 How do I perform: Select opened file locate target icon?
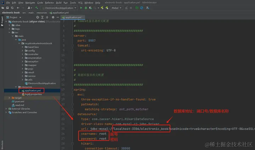point(38,17)
